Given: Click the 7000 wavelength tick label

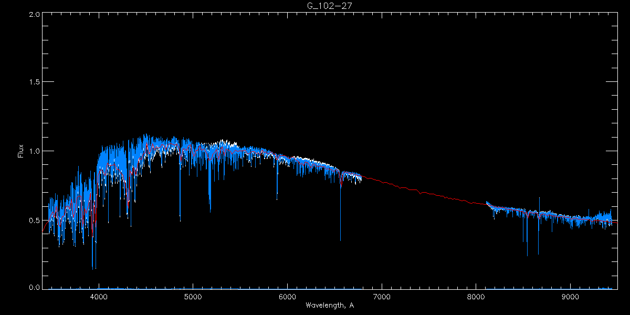Looking at the screenshot, I should (382, 297).
